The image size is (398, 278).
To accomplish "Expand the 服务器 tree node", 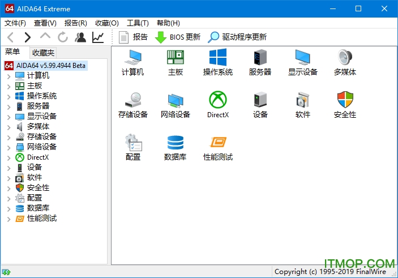I will tap(8, 106).
